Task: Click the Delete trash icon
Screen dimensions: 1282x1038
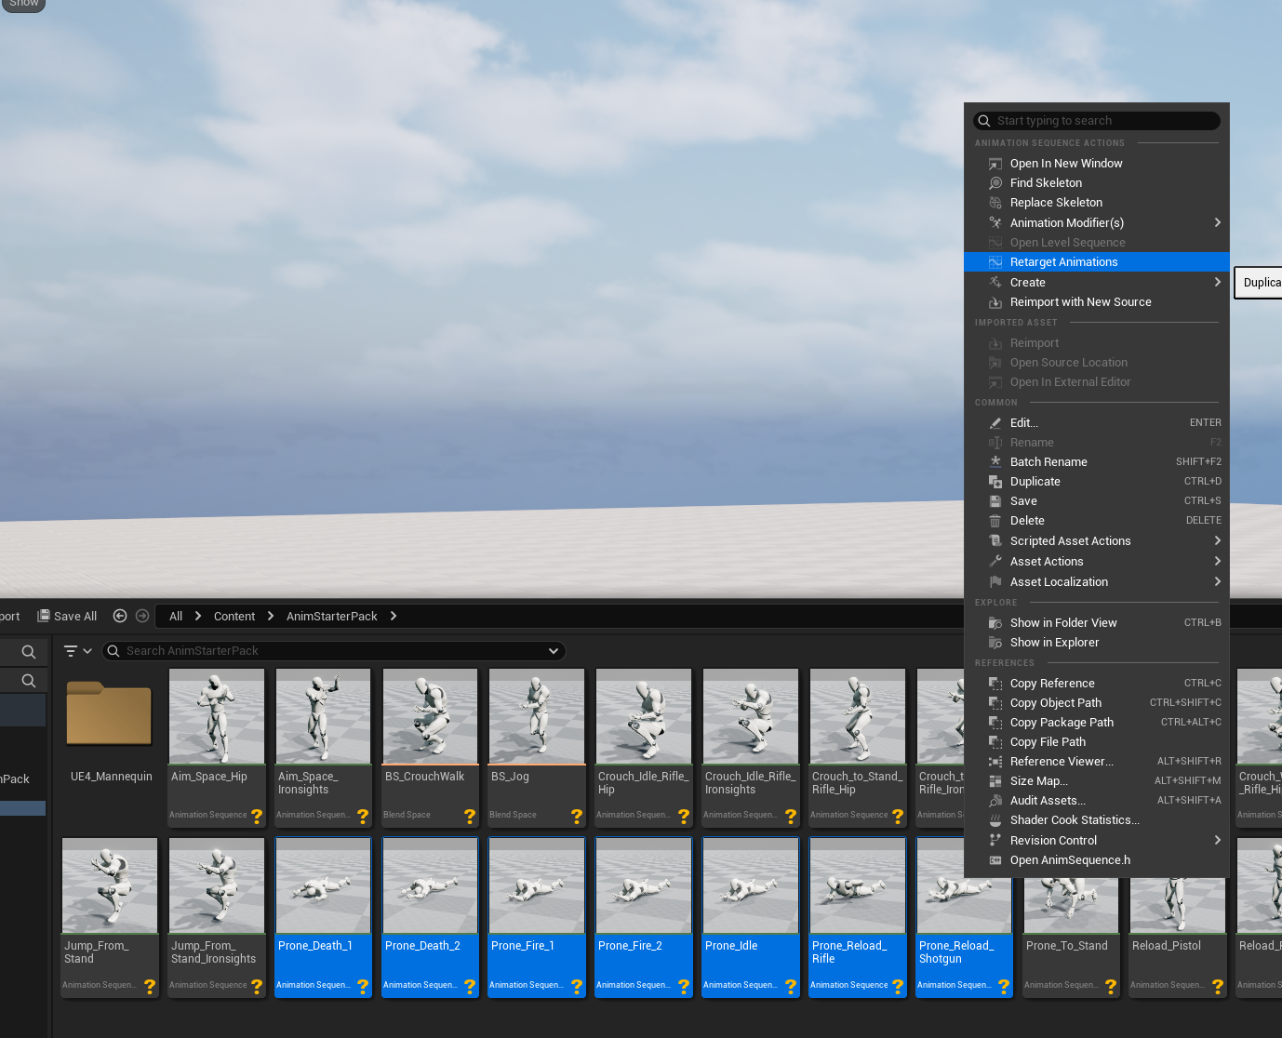Action: coord(995,521)
